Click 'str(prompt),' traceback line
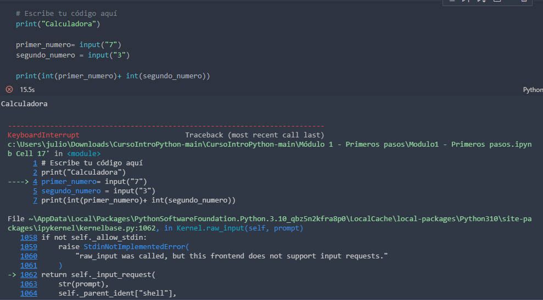 click(x=83, y=284)
